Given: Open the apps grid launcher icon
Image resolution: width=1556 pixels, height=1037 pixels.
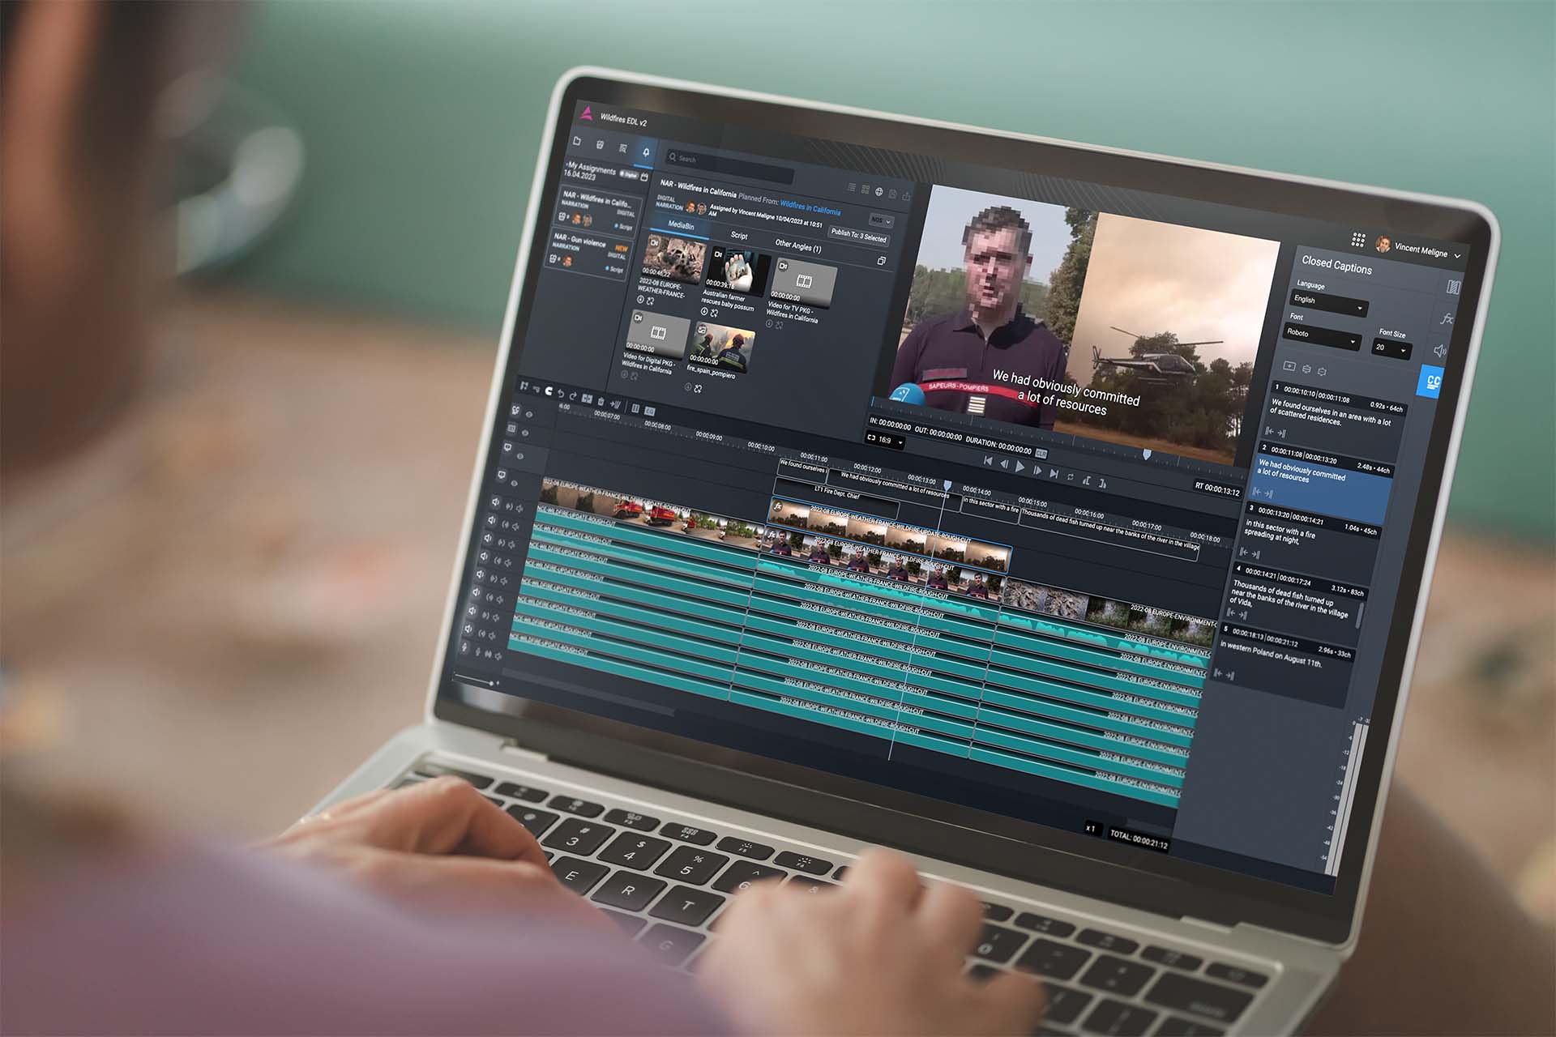Looking at the screenshot, I should pyautogui.click(x=1359, y=240).
